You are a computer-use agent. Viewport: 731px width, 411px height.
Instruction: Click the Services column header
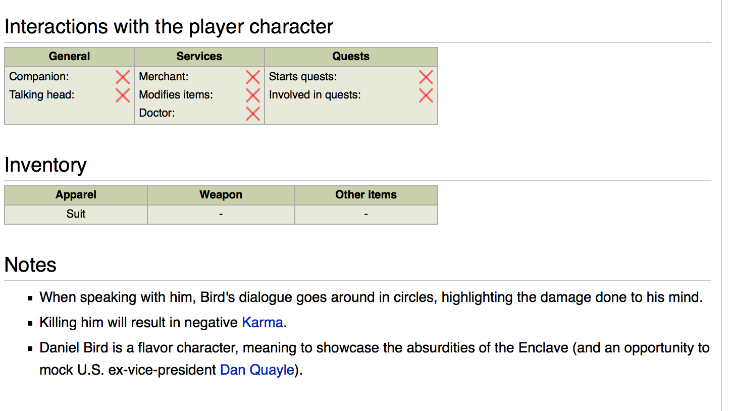coord(199,57)
